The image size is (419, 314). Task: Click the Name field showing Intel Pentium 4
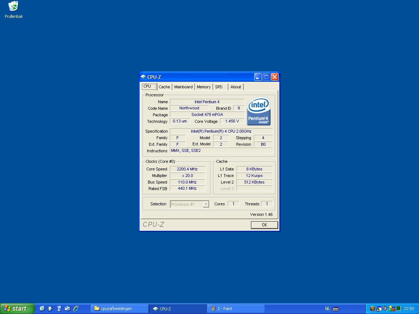tap(207, 102)
